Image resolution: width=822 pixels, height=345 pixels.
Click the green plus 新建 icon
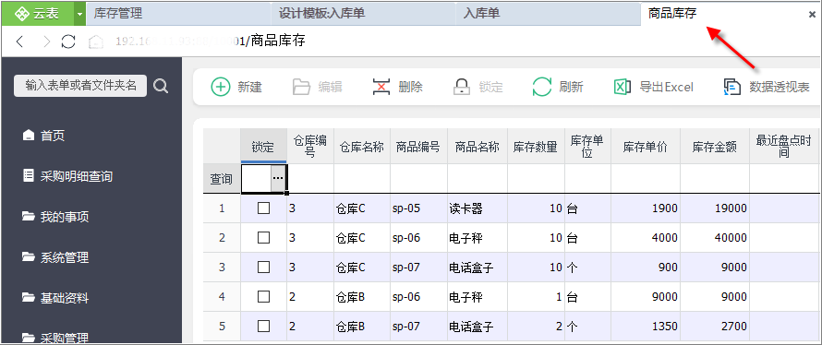coord(221,87)
